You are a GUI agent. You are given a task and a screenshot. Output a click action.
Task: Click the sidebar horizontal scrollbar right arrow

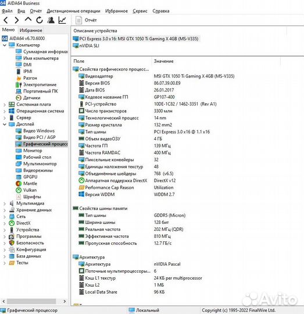click(x=65, y=301)
